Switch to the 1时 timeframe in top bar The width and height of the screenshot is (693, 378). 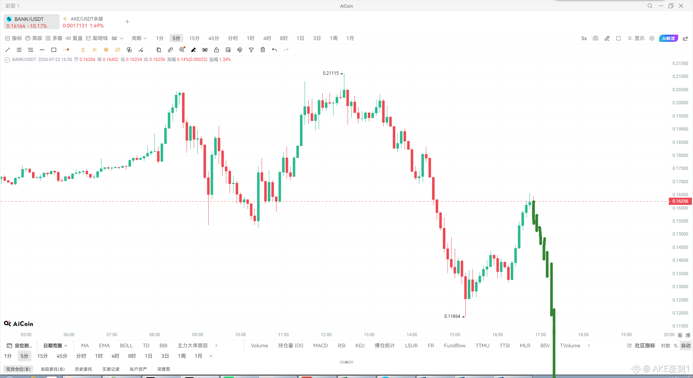(x=250, y=38)
